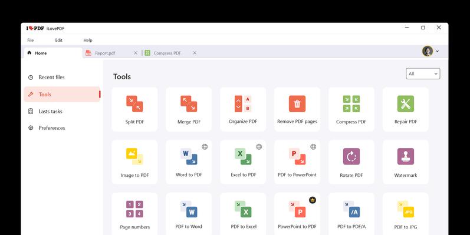Open the File menu
The height and width of the screenshot is (235, 470).
tap(31, 41)
